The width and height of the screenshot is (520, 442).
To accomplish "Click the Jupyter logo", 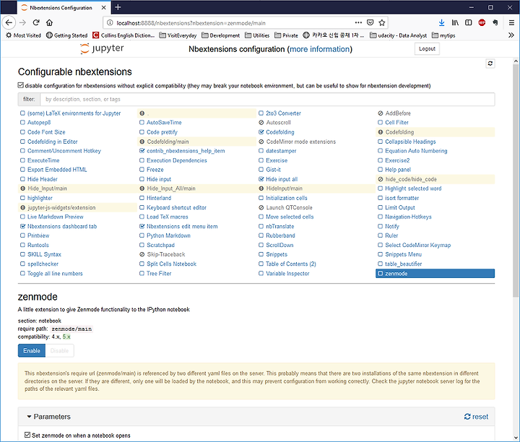I will [x=102, y=48].
